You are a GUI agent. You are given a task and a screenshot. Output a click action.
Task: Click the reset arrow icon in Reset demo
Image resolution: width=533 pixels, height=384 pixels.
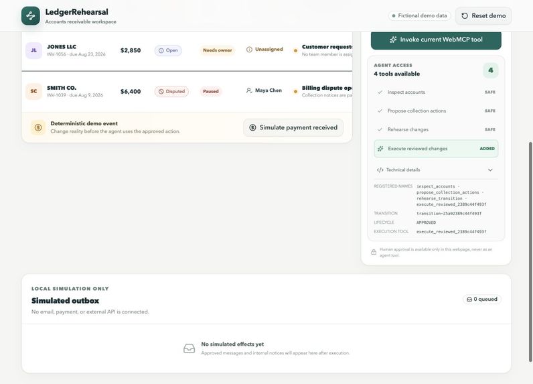[x=465, y=15]
